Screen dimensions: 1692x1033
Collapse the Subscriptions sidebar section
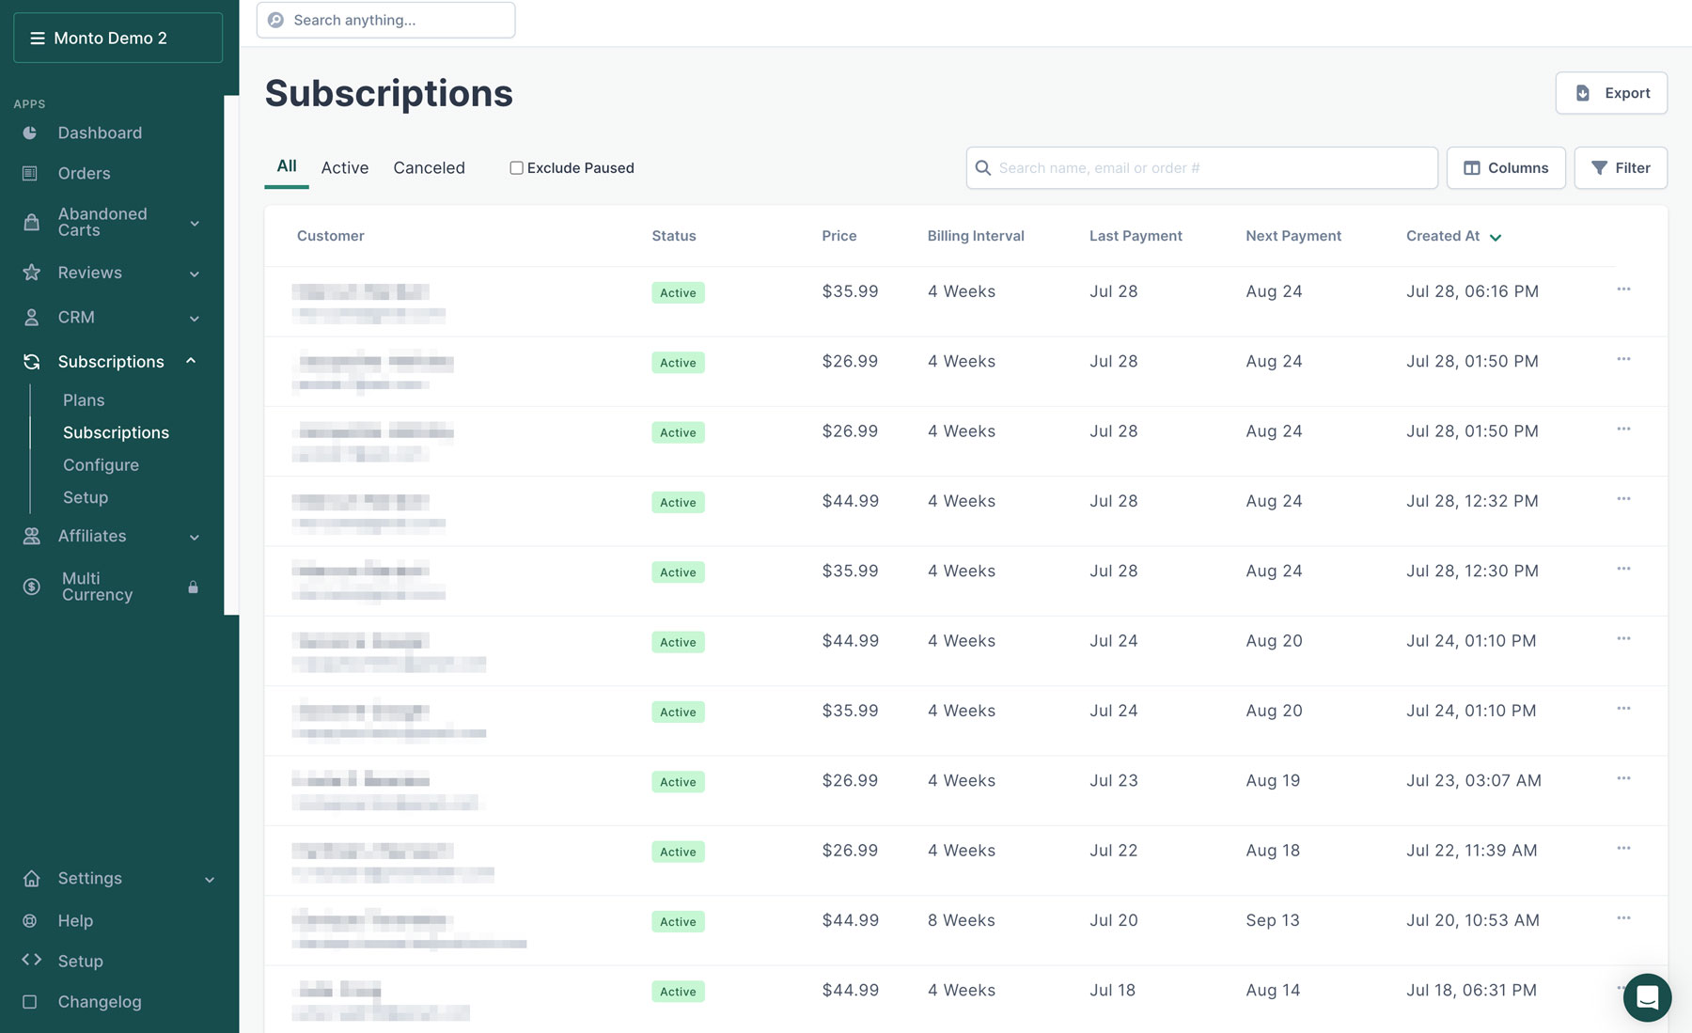pyautogui.click(x=192, y=361)
